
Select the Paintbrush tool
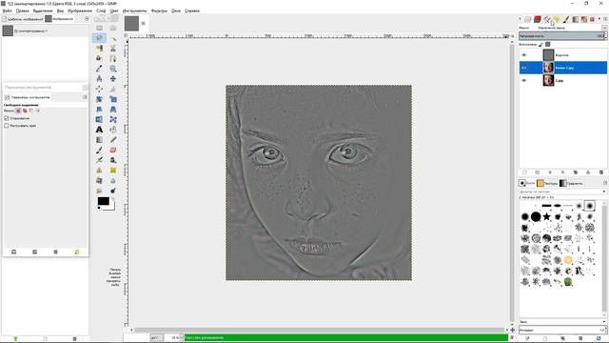click(x=99, y=150)
